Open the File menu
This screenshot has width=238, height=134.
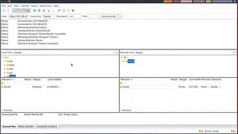(x=4, y=6)
